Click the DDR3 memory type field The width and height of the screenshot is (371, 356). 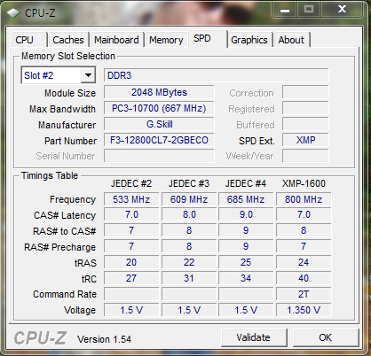pos(217,75)
